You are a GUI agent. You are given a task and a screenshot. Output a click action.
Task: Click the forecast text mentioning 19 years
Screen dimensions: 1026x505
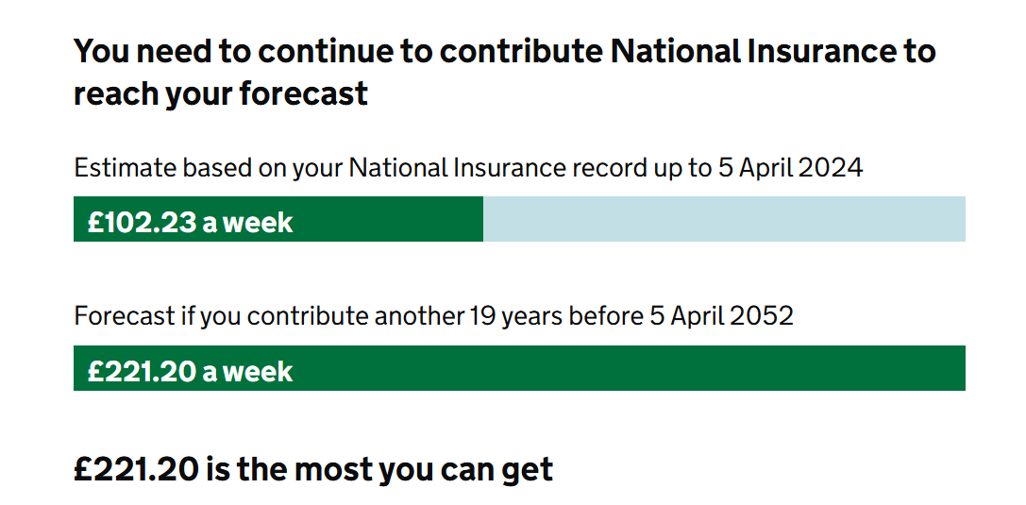point(433,316)
